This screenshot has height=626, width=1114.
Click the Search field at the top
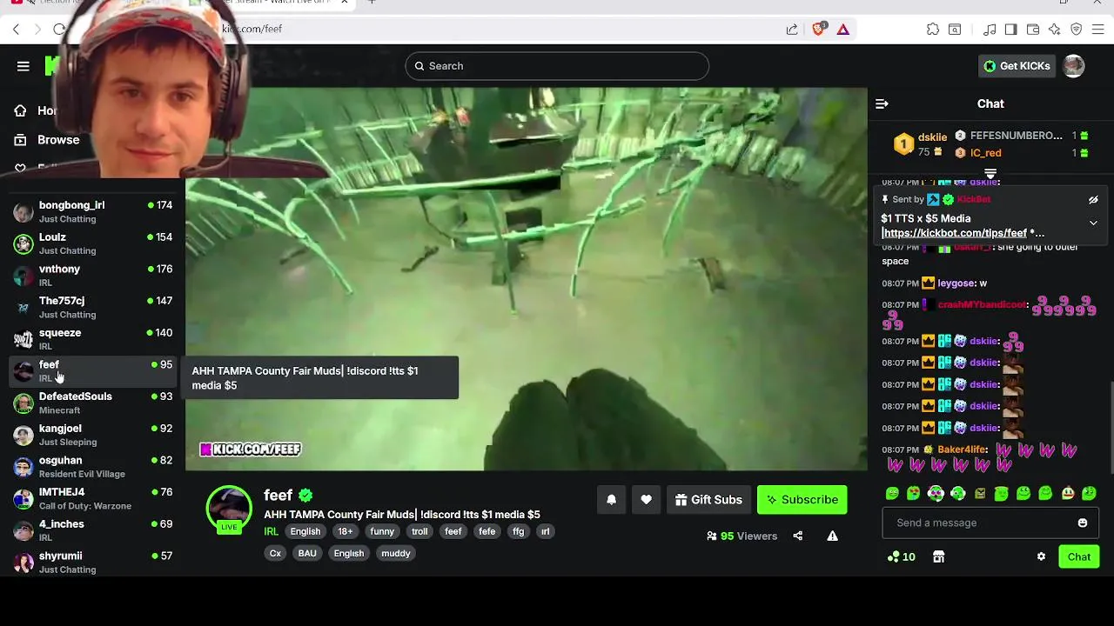tap(557, 66)
